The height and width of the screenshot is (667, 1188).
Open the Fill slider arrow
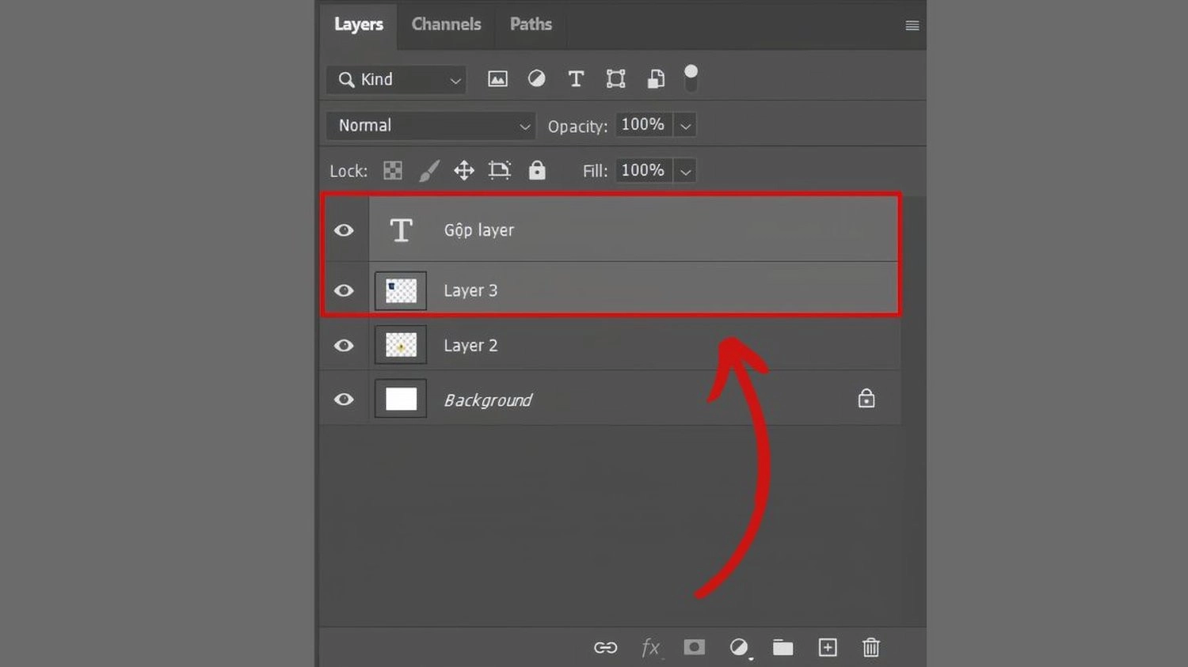pyautogui.click(x=686, y=171)
